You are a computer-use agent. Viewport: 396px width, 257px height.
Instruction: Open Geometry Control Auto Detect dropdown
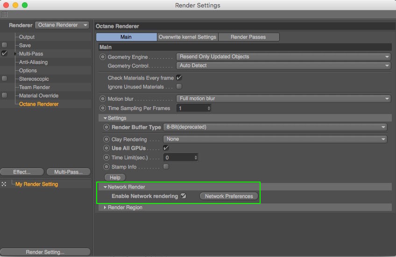tap(283, 66)
